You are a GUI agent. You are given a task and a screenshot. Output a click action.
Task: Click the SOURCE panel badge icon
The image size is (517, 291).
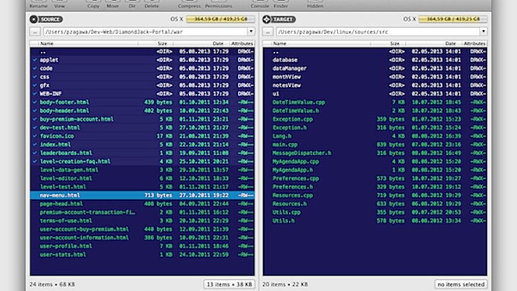46,19
